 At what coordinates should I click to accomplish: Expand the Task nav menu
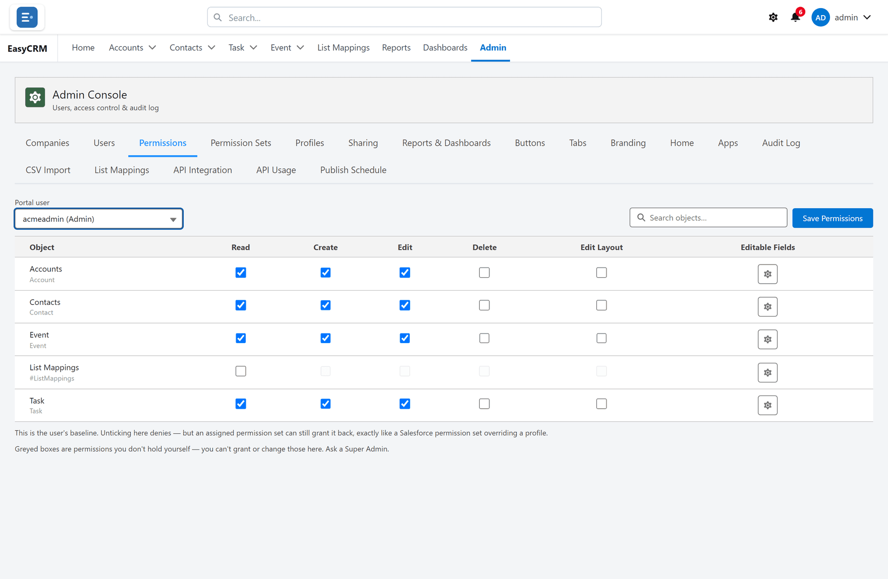tap(253, 48)
